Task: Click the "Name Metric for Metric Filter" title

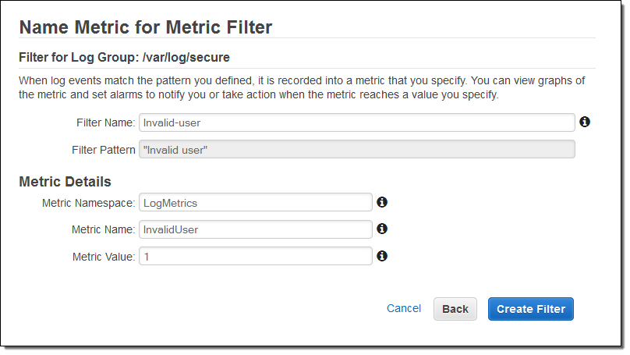Action: tap(146, 27)
